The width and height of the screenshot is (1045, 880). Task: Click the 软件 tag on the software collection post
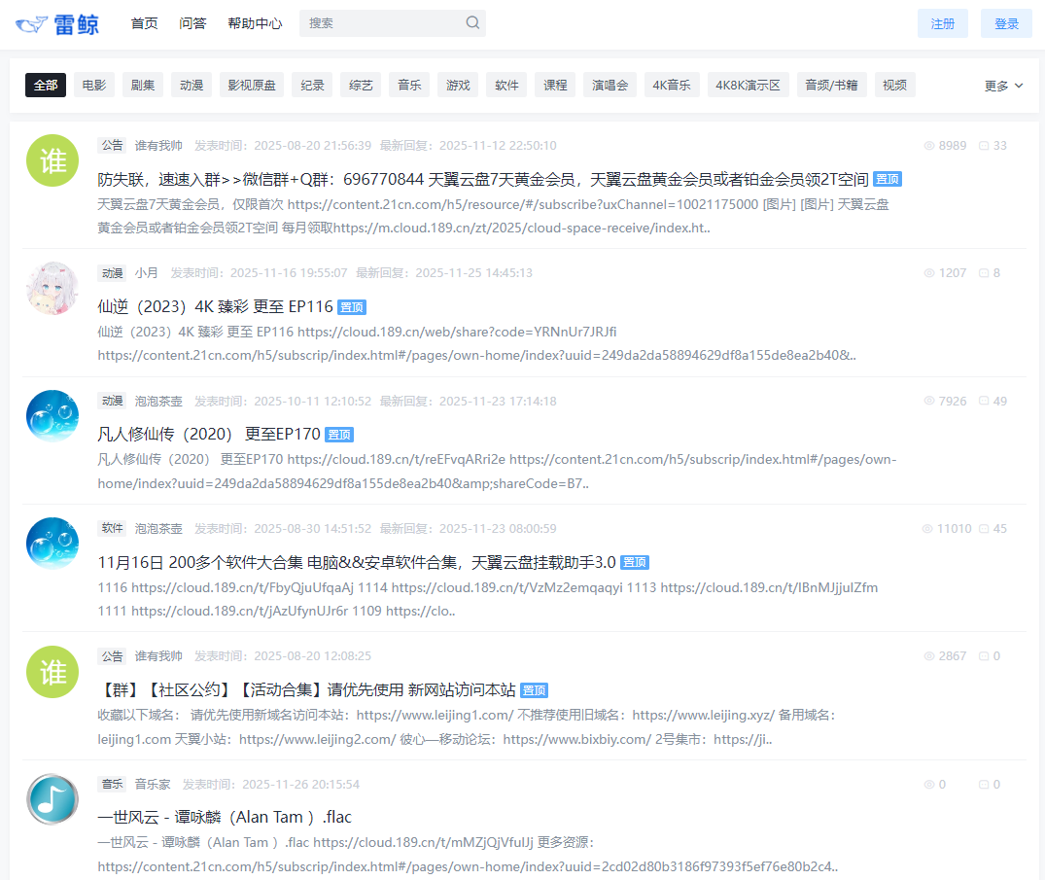112,527
